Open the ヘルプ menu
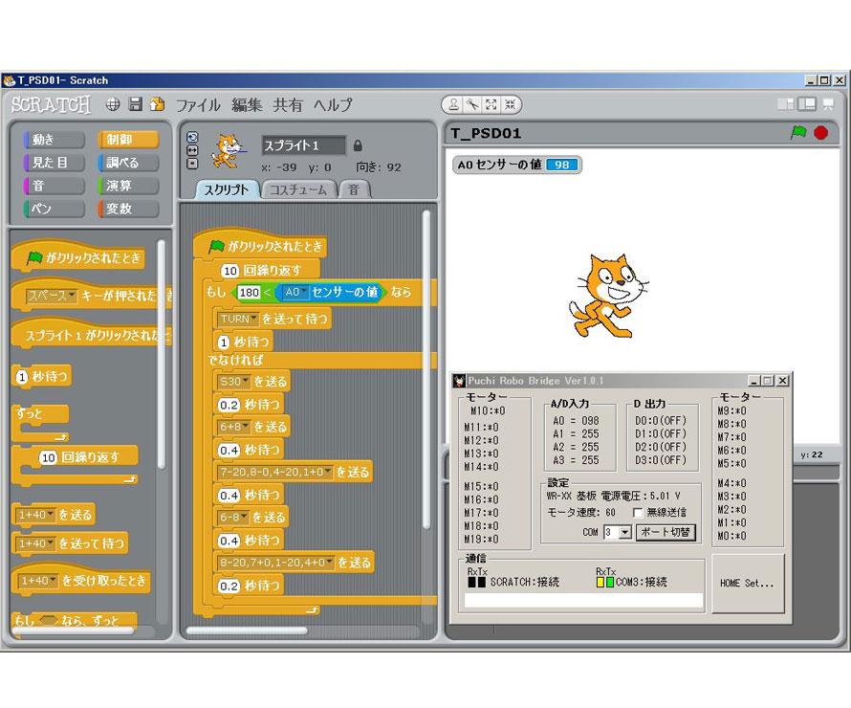 (333, 105)
